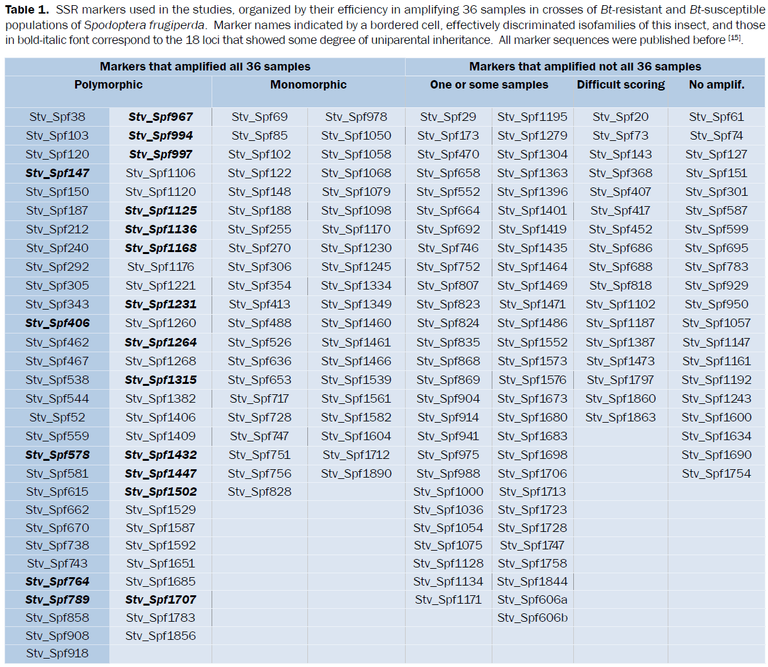
Task: Select the bold marker Stv_Spf967 cell
Action: point(160,117)
